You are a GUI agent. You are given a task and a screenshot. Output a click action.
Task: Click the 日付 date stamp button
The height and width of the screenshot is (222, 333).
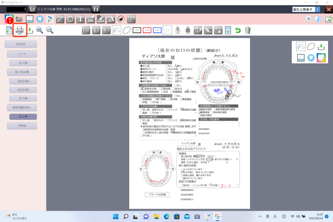[x=86, y=30]
